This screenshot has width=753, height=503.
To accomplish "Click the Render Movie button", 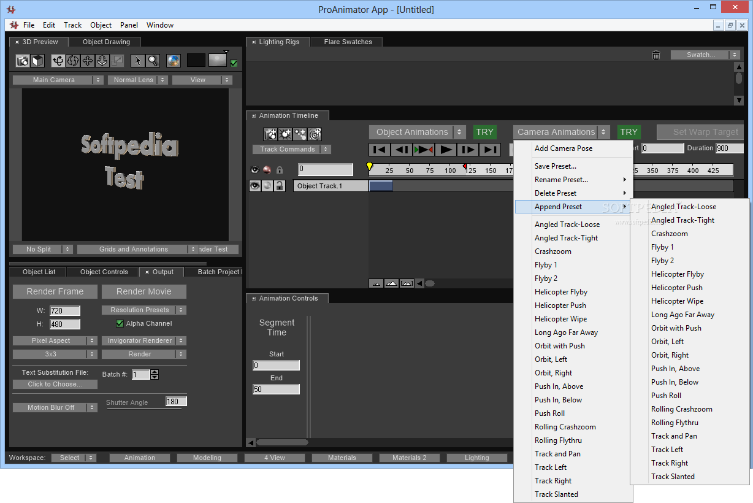I will point(144,291).
